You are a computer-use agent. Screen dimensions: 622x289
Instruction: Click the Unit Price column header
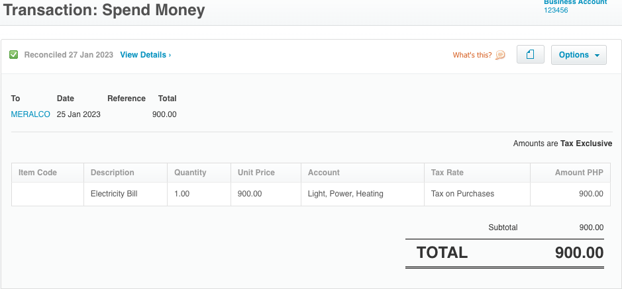(256, 173)
